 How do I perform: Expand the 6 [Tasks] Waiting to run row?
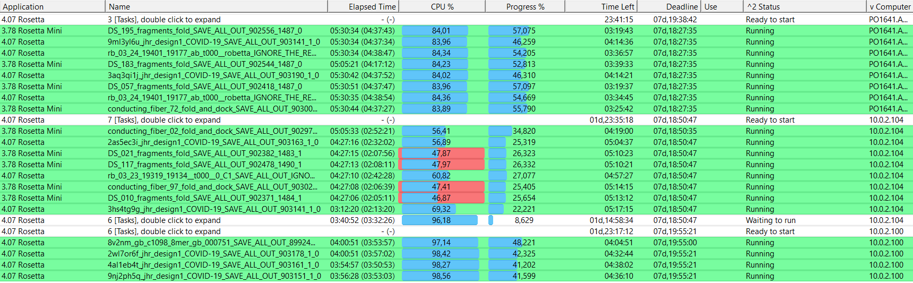click(456, 220)
